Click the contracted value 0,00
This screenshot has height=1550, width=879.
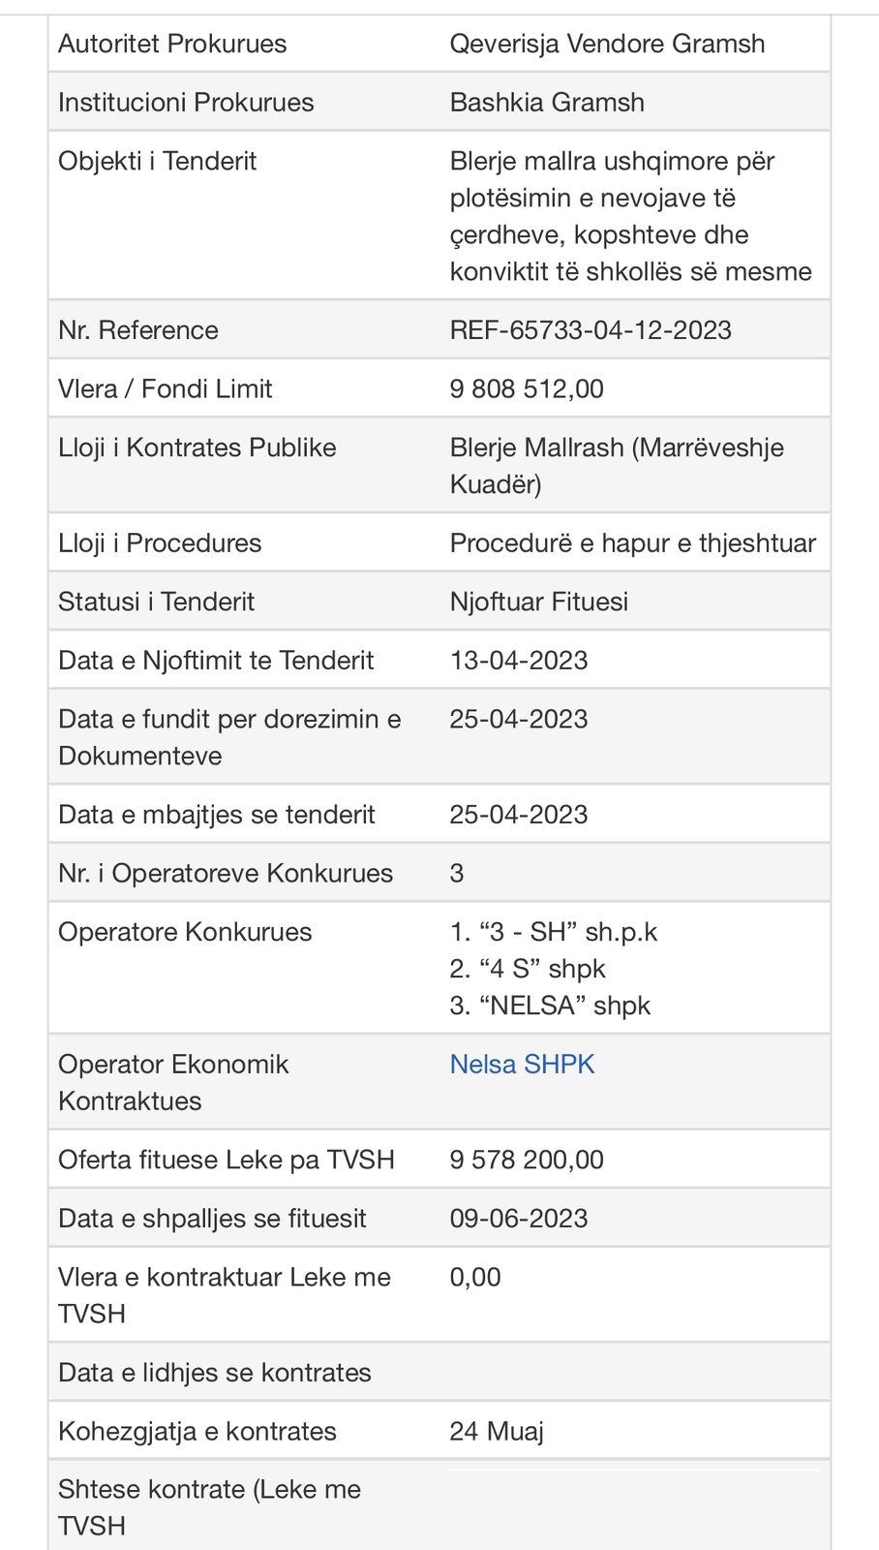click(x=475, y=1277)
